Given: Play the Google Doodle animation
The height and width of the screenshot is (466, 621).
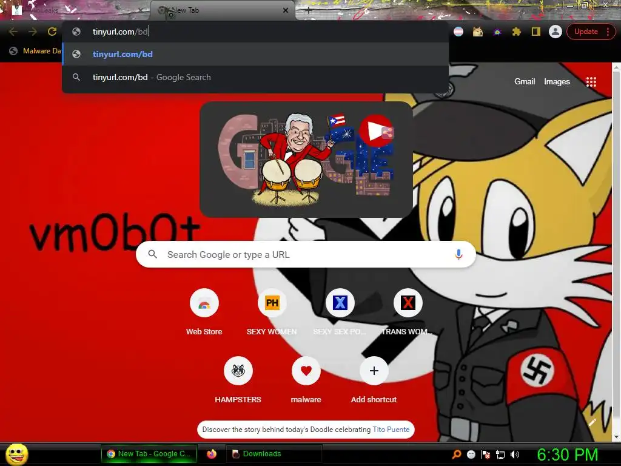Looking at the screenshot, I should coord(375,131).
